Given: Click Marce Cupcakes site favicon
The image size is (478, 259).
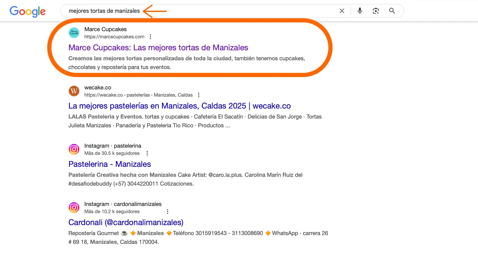Looking at the screenshot, I should click(74, 33).
